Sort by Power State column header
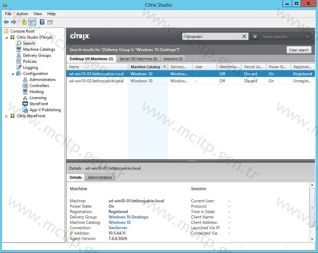Image resolution: width=318 pixels, height=253 pixels. pos(278,67)
